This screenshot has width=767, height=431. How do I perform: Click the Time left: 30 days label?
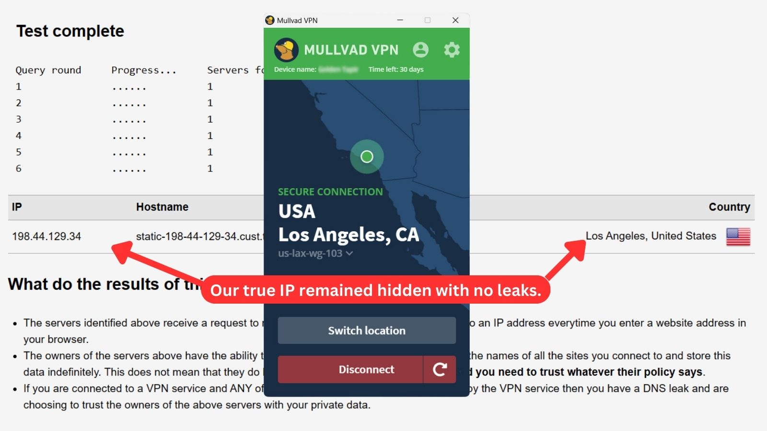click(396, 69)
